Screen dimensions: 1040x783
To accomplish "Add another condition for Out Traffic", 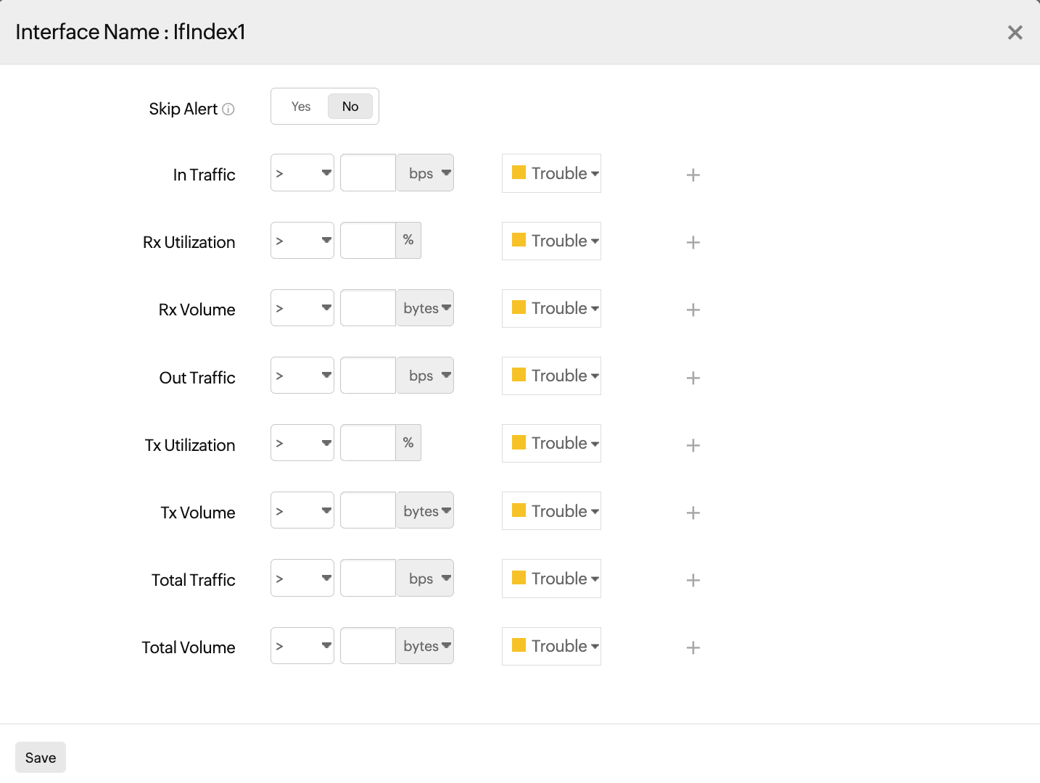I will pyautogui.click(x=693, y=378).
